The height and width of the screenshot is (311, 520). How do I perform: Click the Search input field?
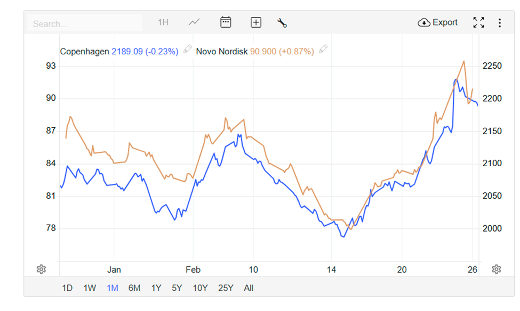(x=85, y=23)
